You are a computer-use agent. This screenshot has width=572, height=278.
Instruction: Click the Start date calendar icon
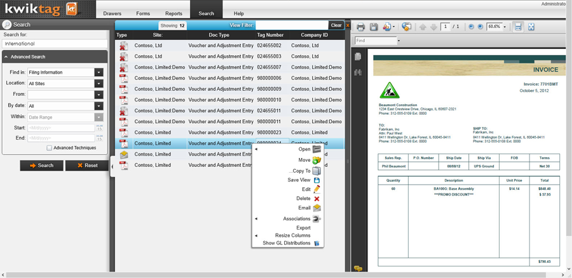point(99,128)
